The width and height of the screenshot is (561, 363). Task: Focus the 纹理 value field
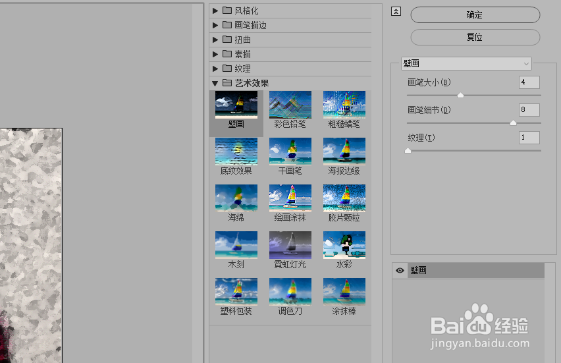pos(529,138)
